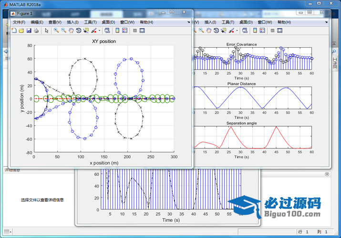Toggle Edit Plot arrow tool in Figure 1

47,30
